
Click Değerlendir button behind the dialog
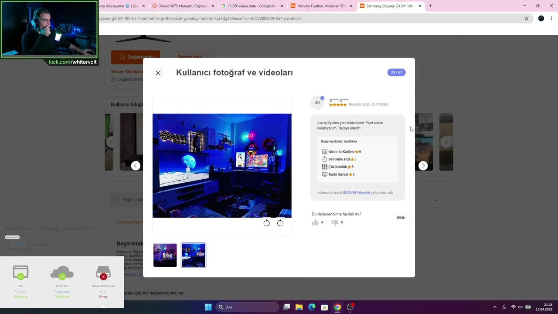click(x=135, y=57)
